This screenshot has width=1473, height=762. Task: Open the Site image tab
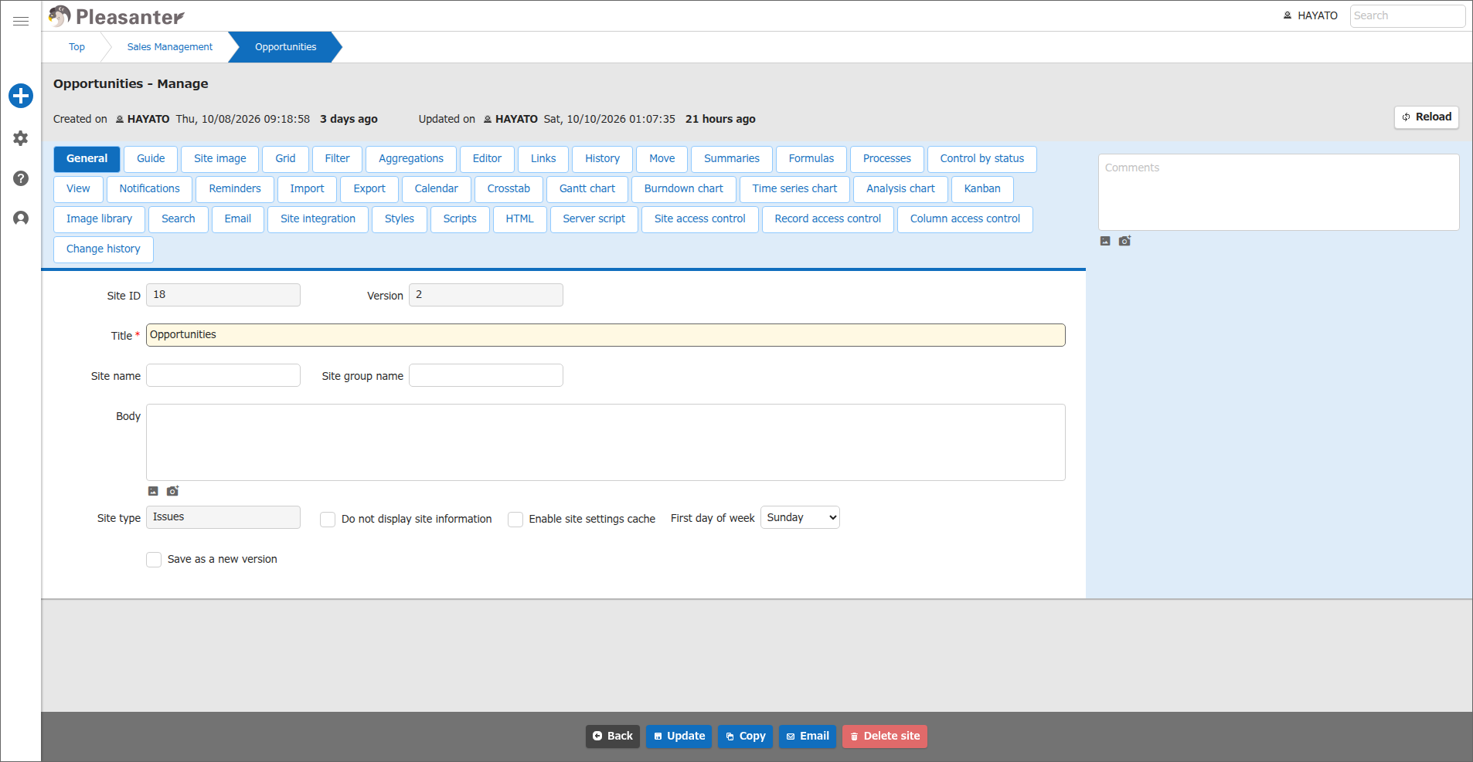pos(220,159)
